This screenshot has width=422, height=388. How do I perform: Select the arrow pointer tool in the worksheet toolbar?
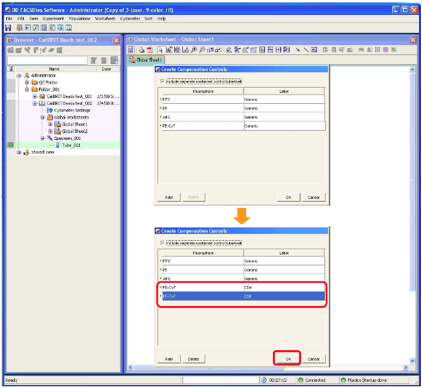[161, 50]
